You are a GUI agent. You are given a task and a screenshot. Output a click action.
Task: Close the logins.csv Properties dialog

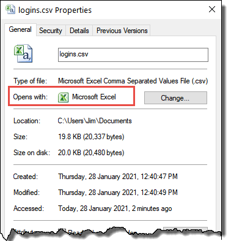[x=212, y=9]
